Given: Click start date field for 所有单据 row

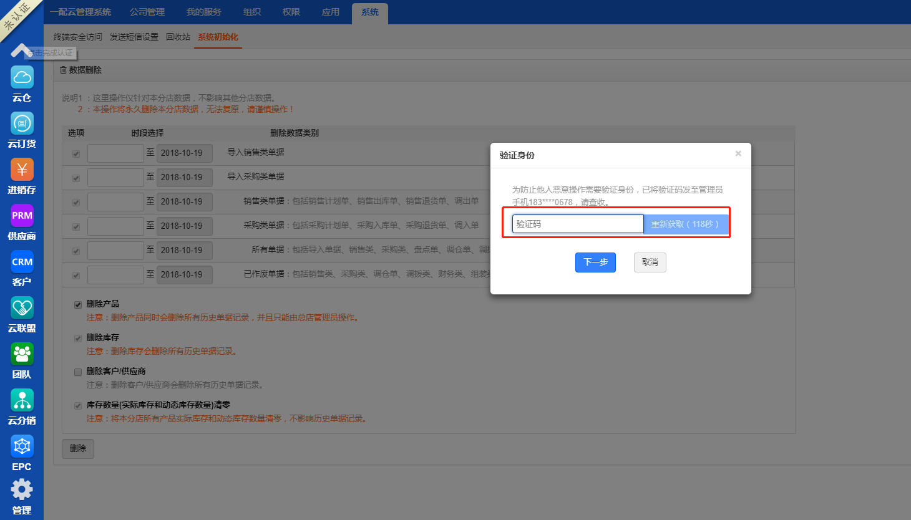Looking at the screenshot, I should point(115,251).
